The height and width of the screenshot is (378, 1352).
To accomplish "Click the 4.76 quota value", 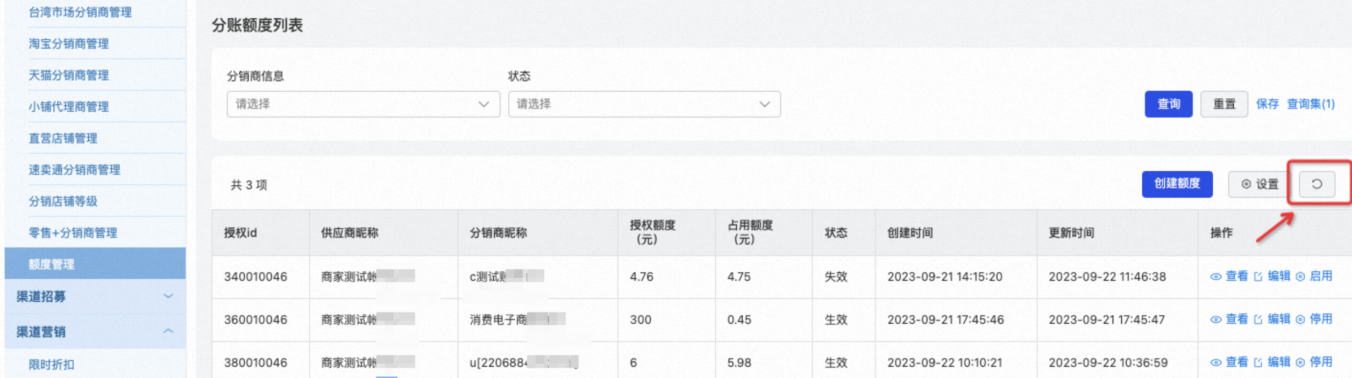I will click(x=642, y=277).
